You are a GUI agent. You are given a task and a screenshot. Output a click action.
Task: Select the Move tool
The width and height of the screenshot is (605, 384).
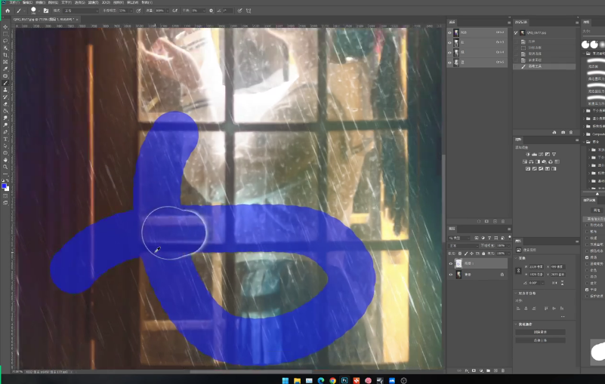click(x=5, y=27)
